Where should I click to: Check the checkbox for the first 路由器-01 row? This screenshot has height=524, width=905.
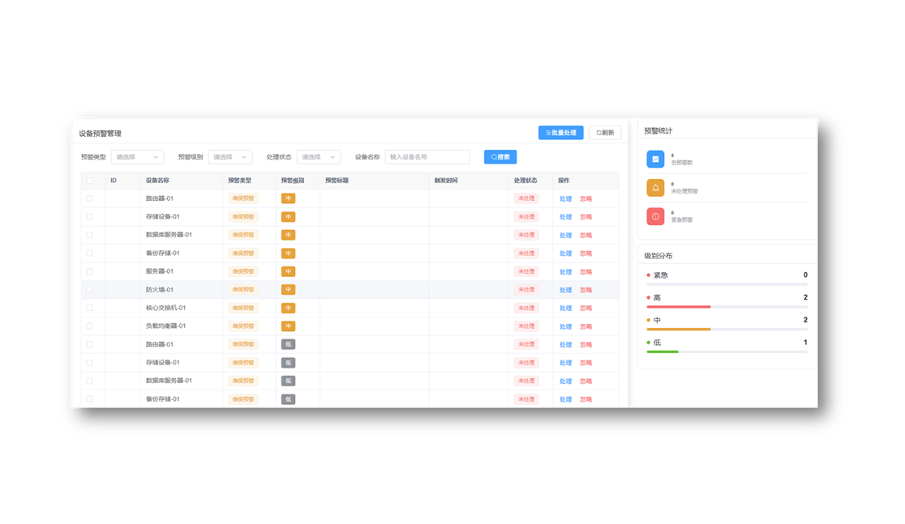coord(90,198)
